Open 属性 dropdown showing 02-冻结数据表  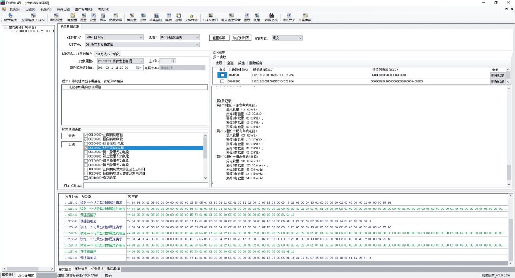click(180, 37)
